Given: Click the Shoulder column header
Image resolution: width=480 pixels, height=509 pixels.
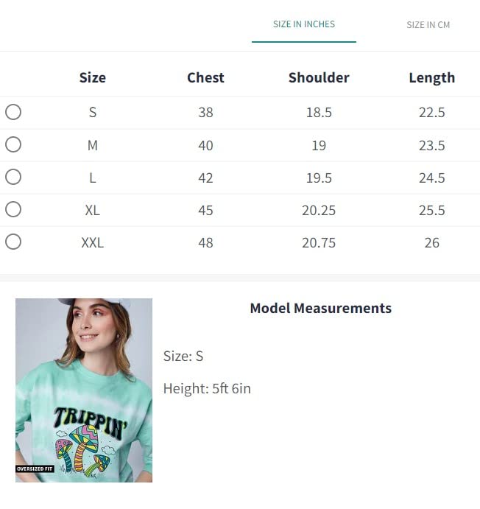Looking at the screenshot, I should click(x=319, y=77).
